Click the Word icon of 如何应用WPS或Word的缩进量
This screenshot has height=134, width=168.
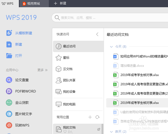[116, 56]
